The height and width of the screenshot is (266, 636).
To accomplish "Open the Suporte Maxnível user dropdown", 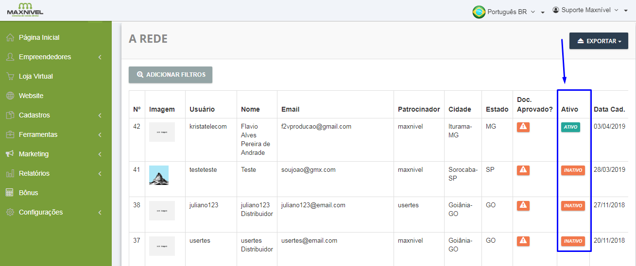I will click(x=590, y=10).
